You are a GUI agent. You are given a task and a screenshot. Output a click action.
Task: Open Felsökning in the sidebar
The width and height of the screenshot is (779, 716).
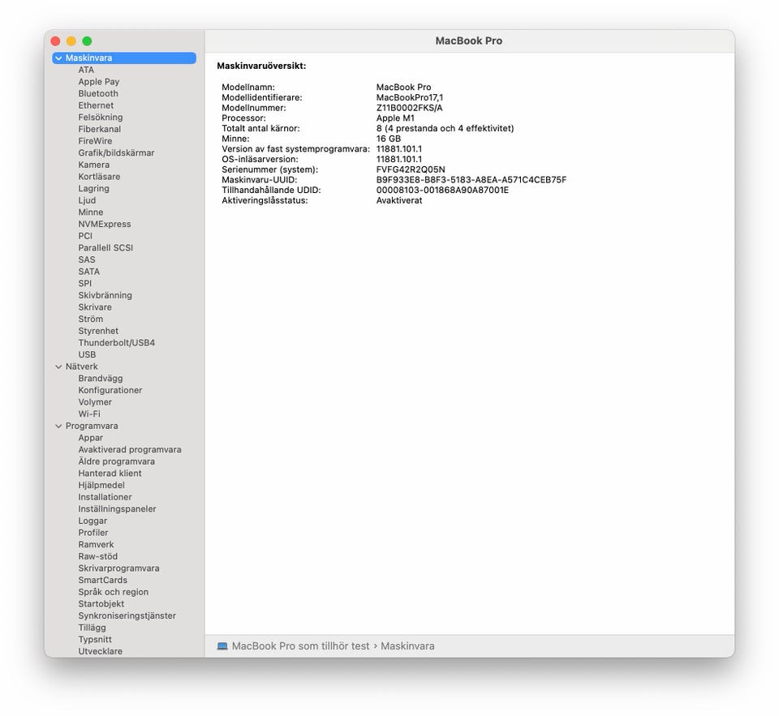(x=101, y=118)
